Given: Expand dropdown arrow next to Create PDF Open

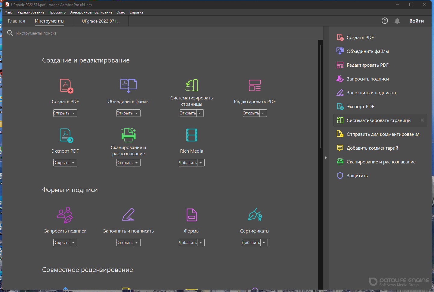Looking at the screenshot, I should 73,113.
